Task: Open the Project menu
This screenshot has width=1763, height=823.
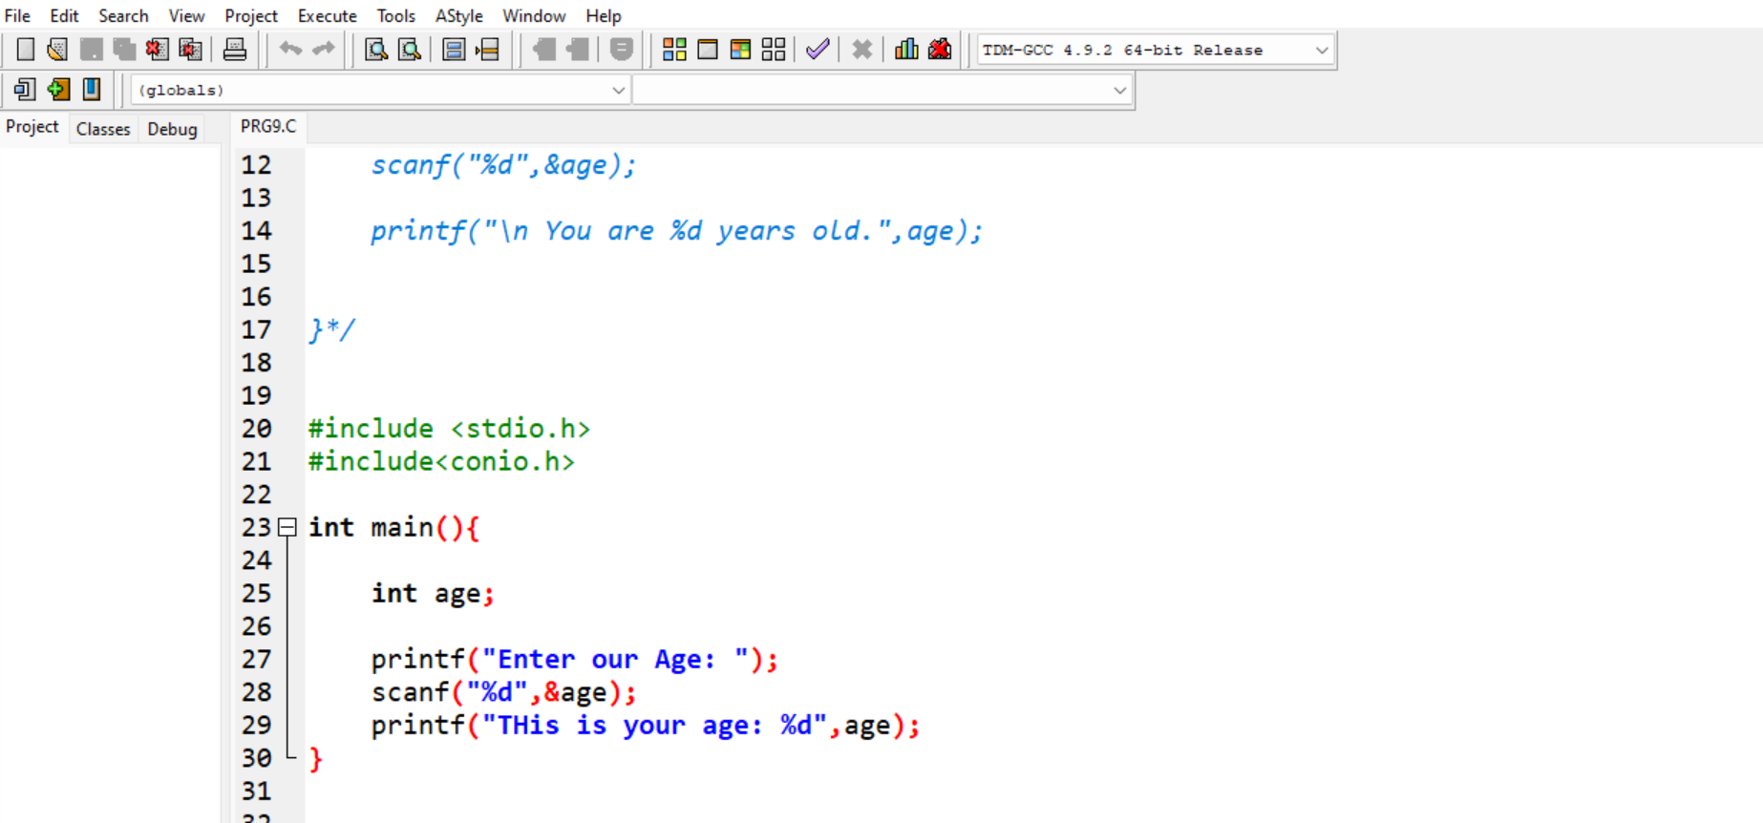Action: [251, 15]
